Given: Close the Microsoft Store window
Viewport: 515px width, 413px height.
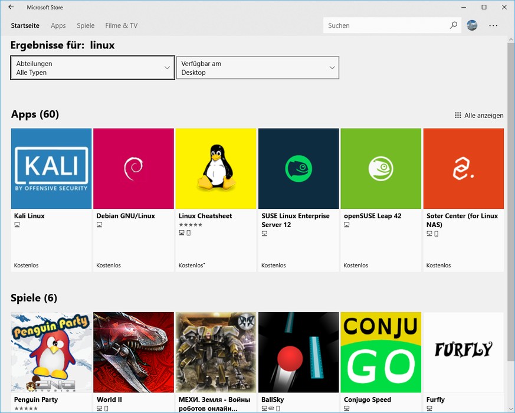Looking at the screenshot, I should [504, 7].
